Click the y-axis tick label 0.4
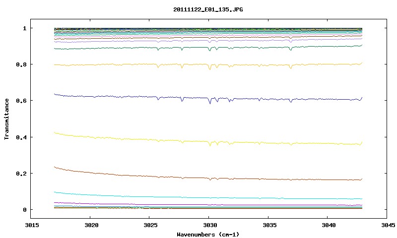397x238 pixels. (x=21, y=137)
